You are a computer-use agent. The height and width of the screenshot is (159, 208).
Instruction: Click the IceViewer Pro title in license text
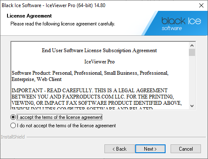tap(99, 62)
